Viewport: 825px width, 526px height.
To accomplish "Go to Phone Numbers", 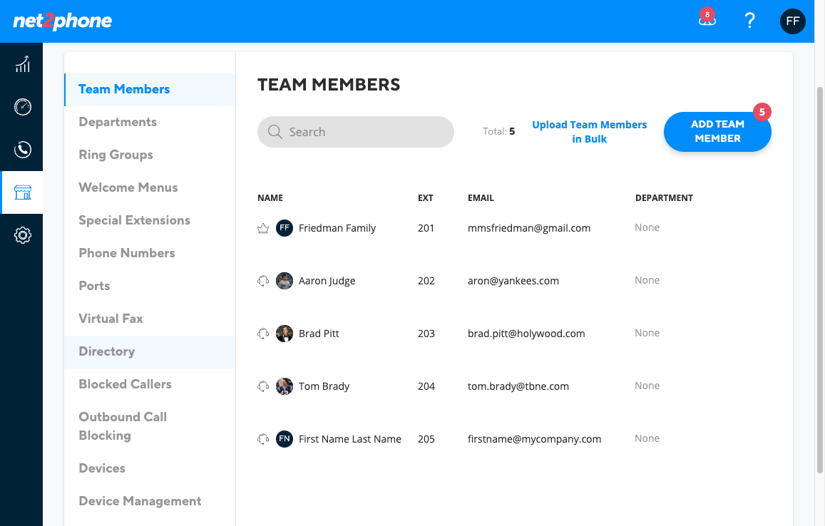I will (x=150, y=253).
